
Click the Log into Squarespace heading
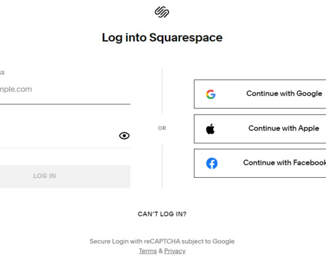[162, 38]
